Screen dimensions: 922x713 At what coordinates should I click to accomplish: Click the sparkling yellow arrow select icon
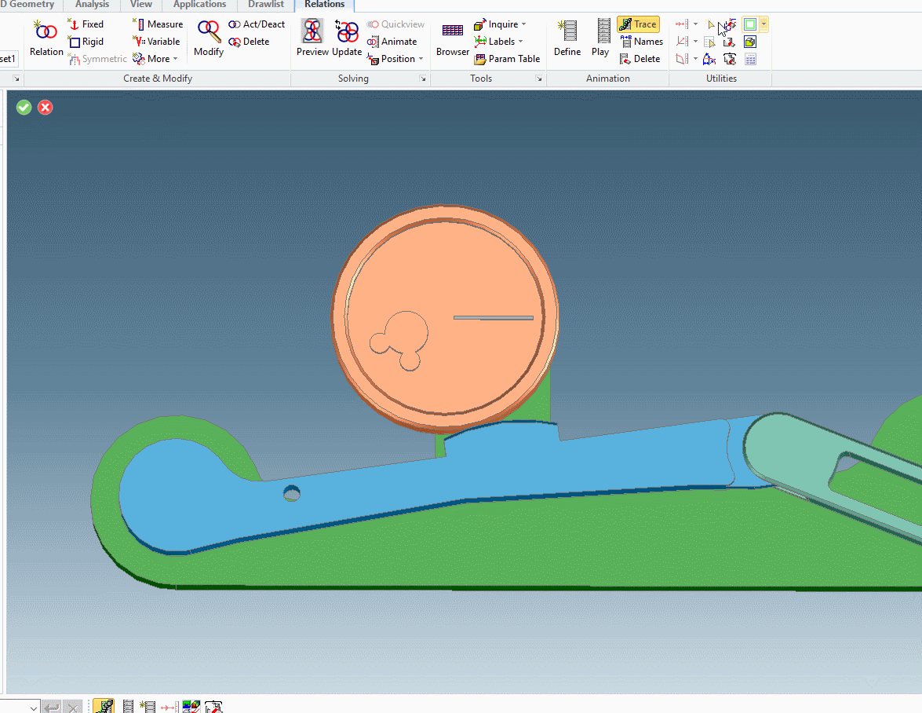710,24
